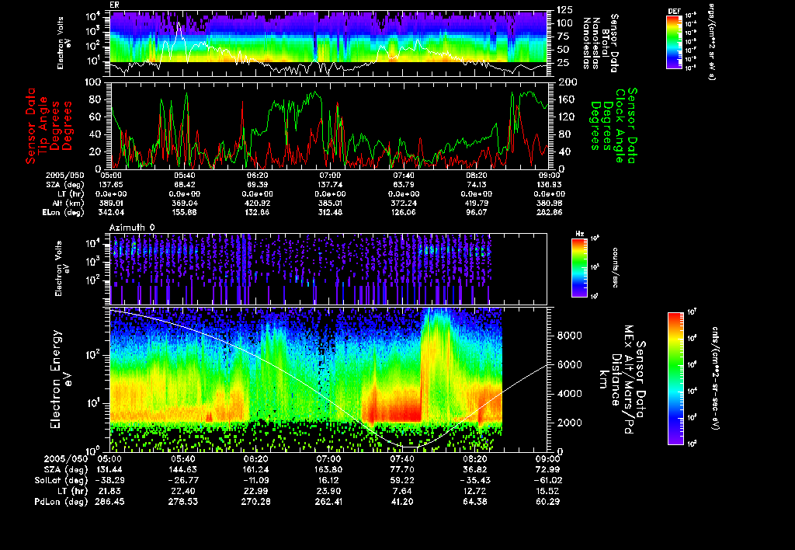Click the red 'Tip Angle' axis label
The image size is (795, 550).
(43, 125)
